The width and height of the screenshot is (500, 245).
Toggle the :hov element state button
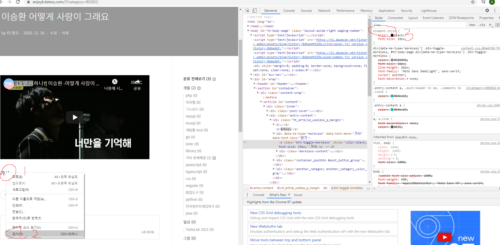(472, 25)
